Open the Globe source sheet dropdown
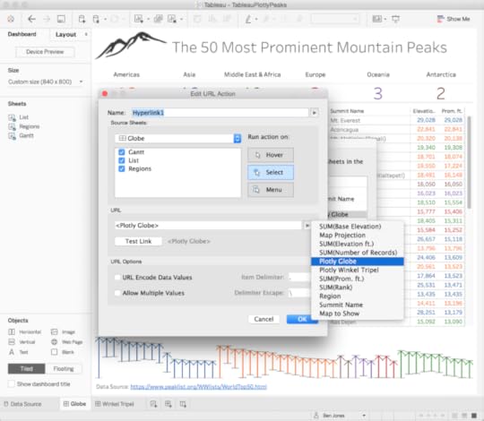 (x=237, y=138)
